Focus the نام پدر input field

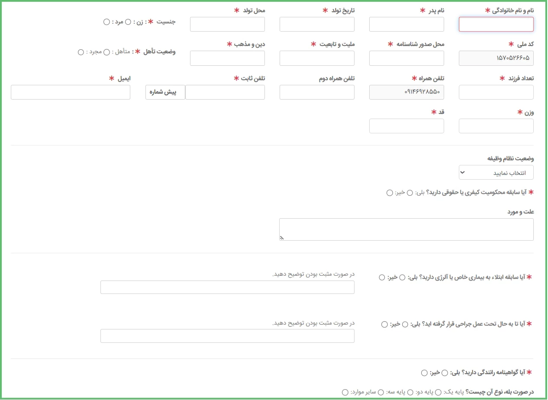pos(406,25)
